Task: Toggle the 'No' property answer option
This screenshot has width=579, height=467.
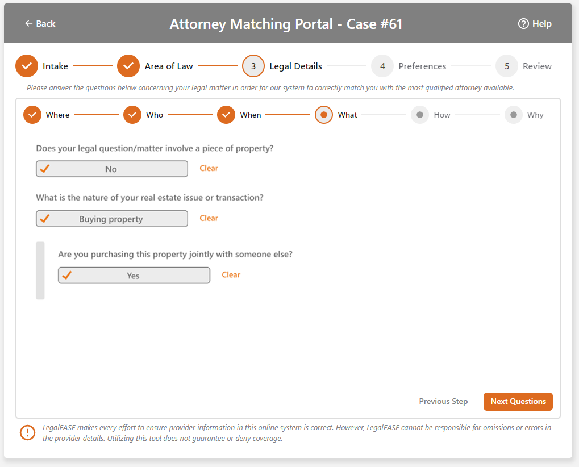Action: [x=111, y=169]
